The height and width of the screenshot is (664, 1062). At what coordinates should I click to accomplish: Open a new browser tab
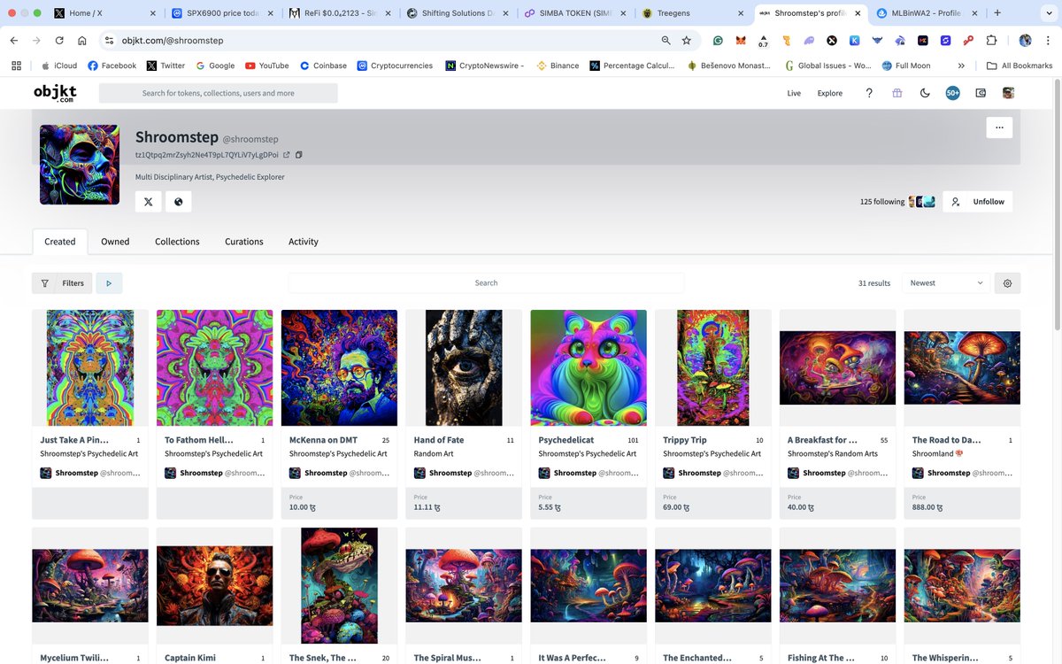pyautogui.click(x=997, y=13)
